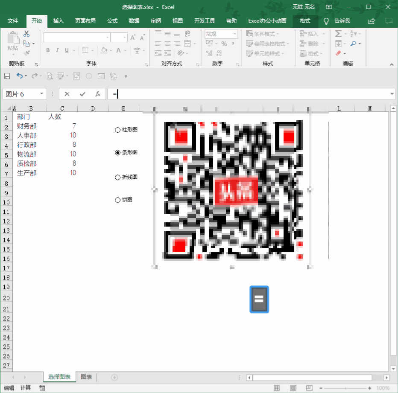The height and width of the screenshot is (393, 398).
Task: Cancel formula entry with X icon
Action: click(67, 94)
